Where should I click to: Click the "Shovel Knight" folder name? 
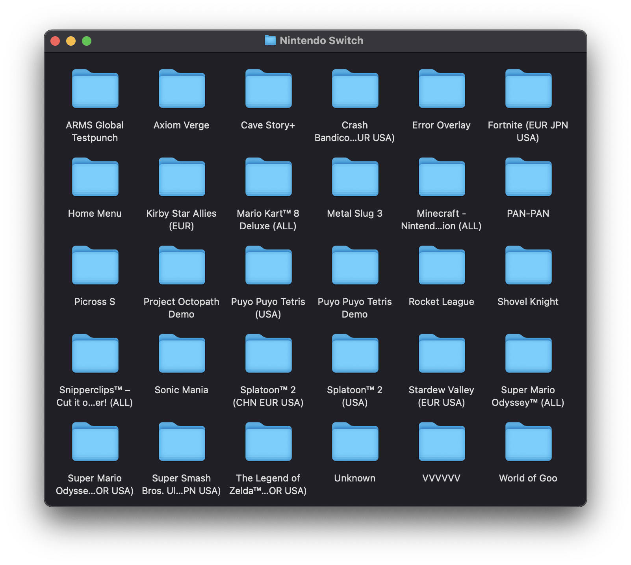(528, 302)
